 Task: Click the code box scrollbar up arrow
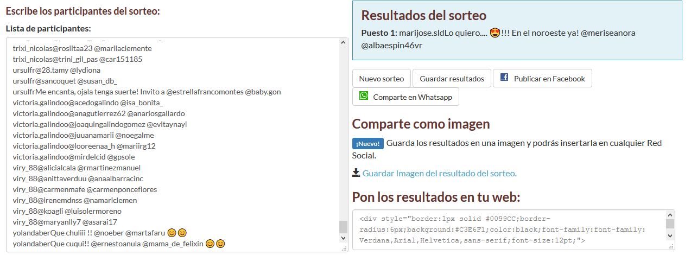[670, 214]
